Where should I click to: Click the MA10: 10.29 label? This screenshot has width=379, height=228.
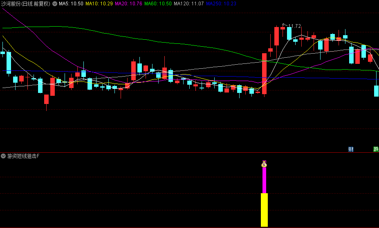click(x=99, y=4)
